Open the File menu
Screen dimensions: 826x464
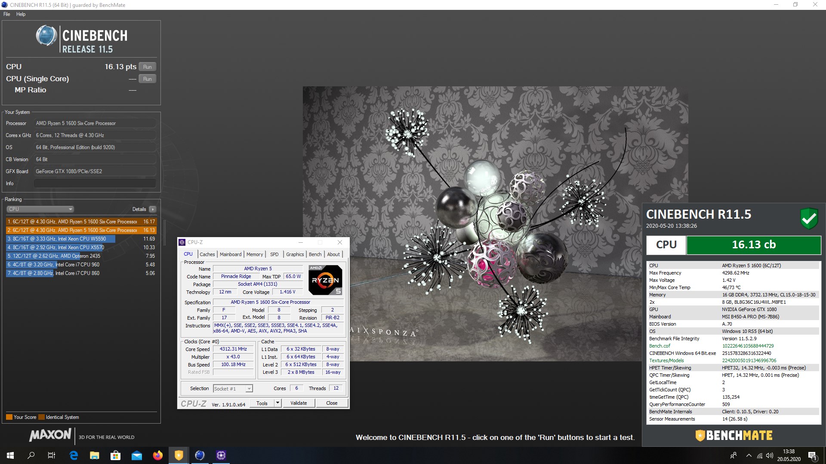click(7, 14)
